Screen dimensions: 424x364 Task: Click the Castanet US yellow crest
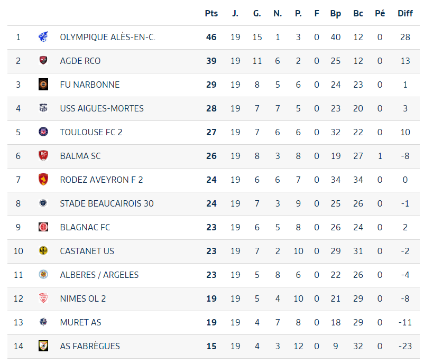[43, 251]
